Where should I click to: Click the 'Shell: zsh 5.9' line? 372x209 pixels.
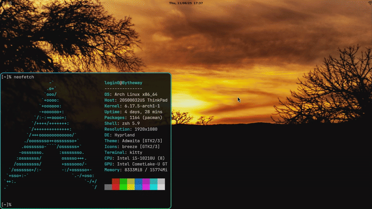pos(122,123)
